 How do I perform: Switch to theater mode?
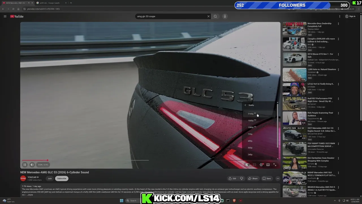click(x=268, y=165)
